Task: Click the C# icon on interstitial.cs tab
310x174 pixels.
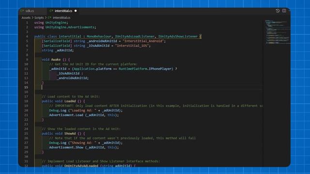Action: click(51, 11)
